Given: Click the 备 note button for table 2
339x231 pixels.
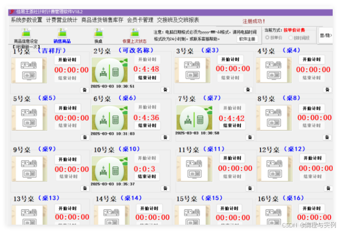Looking at the screenshot, I should [165, 90].
